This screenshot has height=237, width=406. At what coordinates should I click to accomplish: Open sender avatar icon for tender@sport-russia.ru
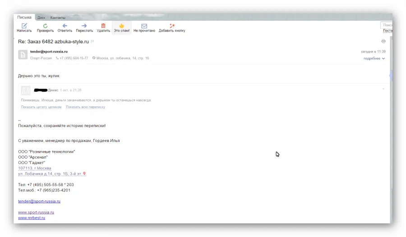tap(23, 55)
